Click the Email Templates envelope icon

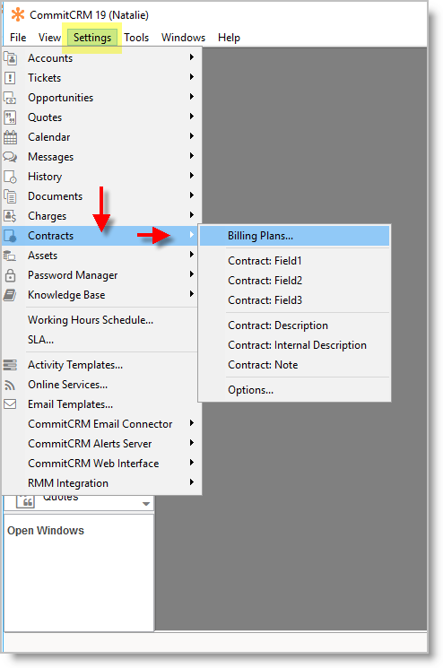click(x=10, y=404)
